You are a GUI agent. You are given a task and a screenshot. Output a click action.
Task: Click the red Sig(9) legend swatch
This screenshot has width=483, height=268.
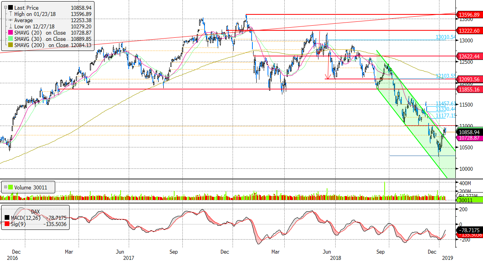(7, 224)
